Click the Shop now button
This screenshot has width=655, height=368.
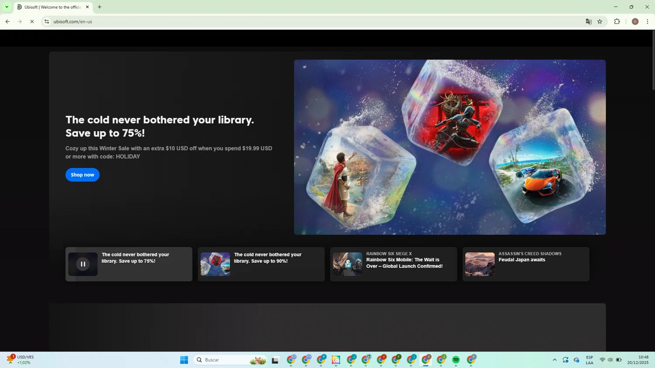pyautogui.click(x=83, y=175)
